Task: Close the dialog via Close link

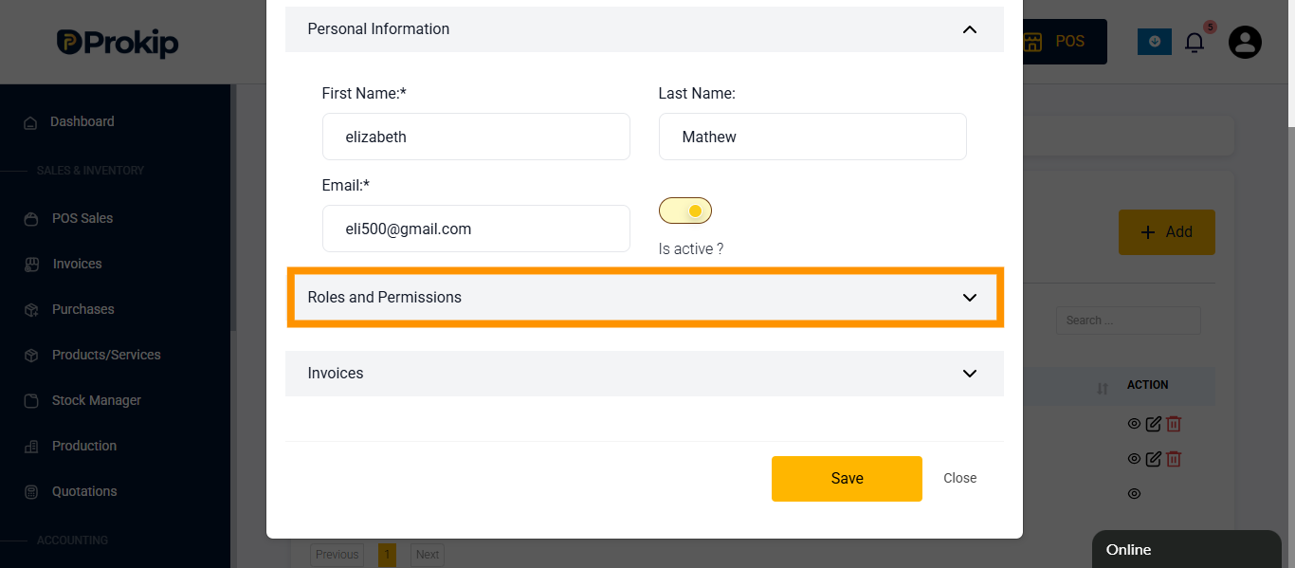Action: 959,478
